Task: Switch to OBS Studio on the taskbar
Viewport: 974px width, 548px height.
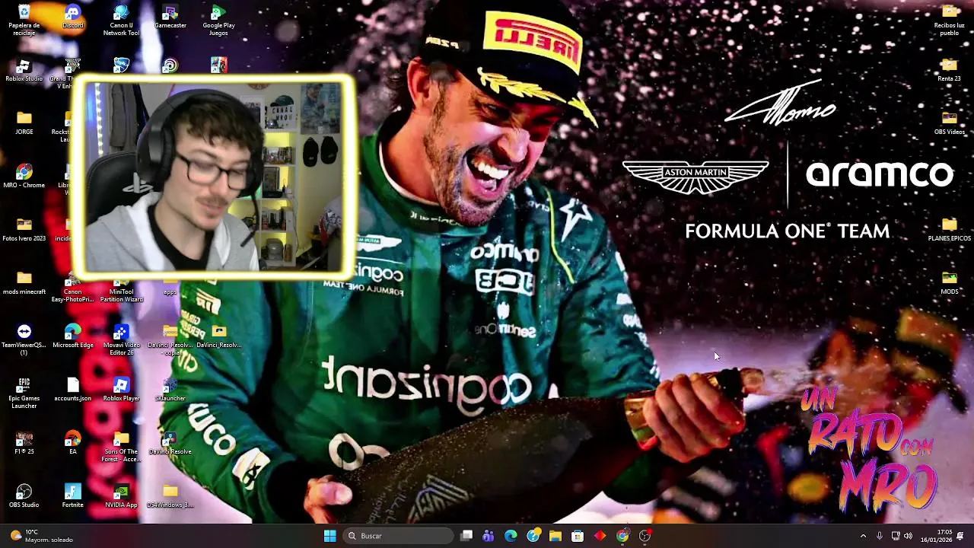Action: point(645,536)
